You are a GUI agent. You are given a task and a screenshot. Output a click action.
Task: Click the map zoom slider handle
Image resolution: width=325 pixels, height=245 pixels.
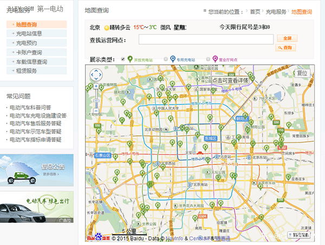pyautogui.click(x=96, y=101)
